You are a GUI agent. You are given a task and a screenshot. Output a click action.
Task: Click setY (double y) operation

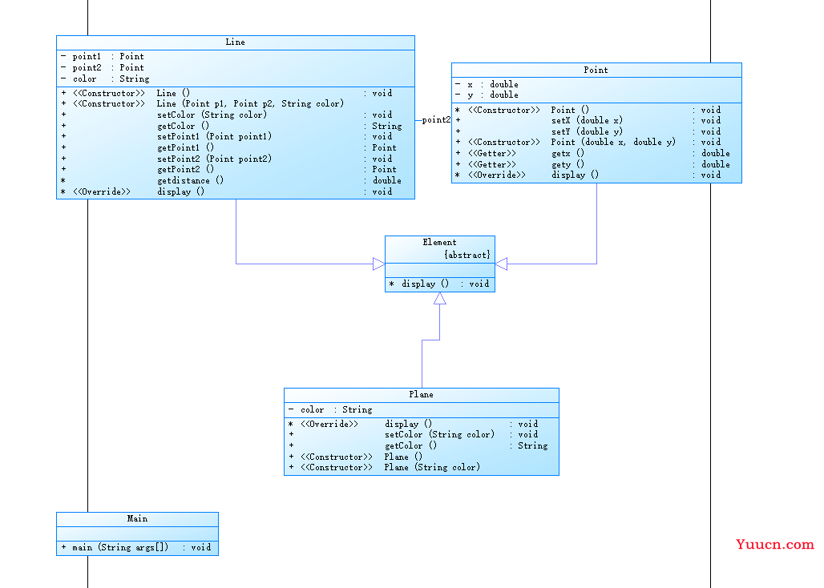click(x=588, y=131)
